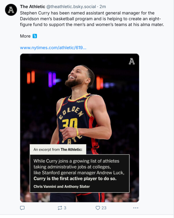This screenshot has height=218, width=174.
Task: Open the @theathletic.bsky.social handle
Action: click(71, 7)
